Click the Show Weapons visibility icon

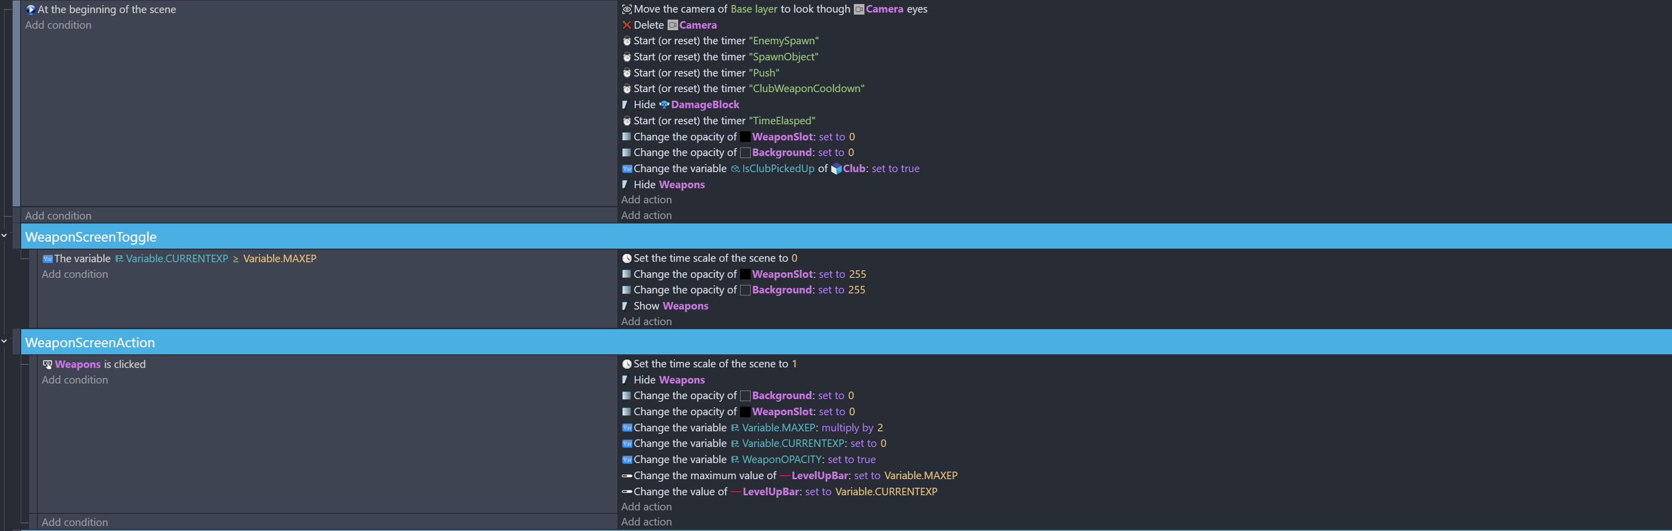pos(625,307)
